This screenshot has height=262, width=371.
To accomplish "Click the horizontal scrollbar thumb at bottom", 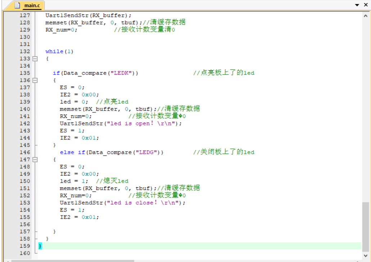I will coord(73,261).
